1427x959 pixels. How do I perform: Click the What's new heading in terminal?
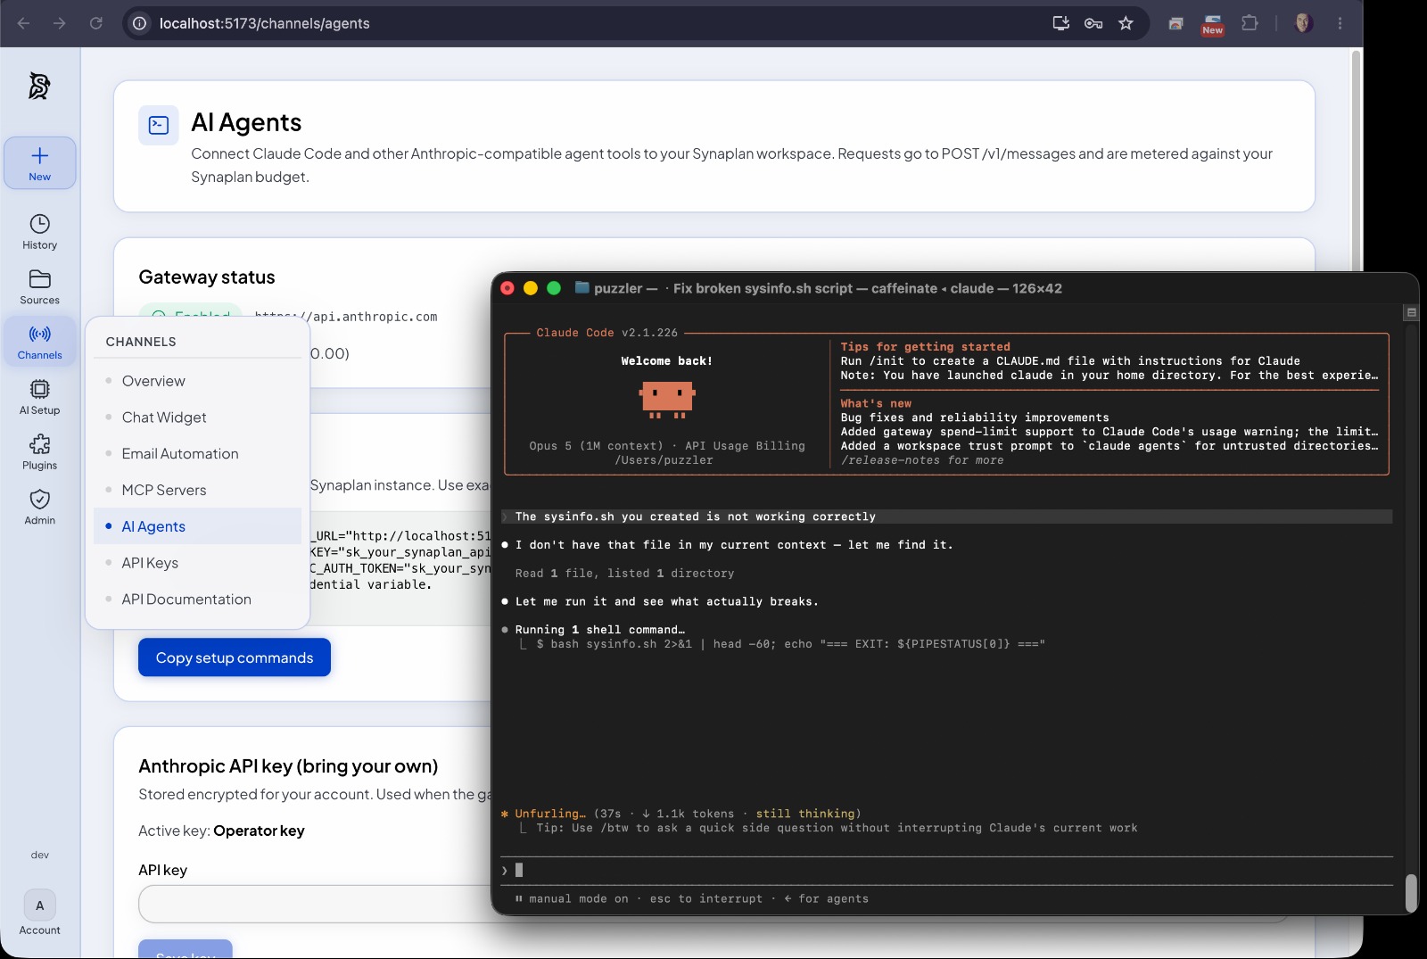(876, 403)
